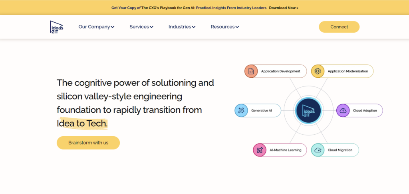The height and width of the screenshot is (194, 409).
Task: Open the Resources menu item
Action: [x=222, y=27]
